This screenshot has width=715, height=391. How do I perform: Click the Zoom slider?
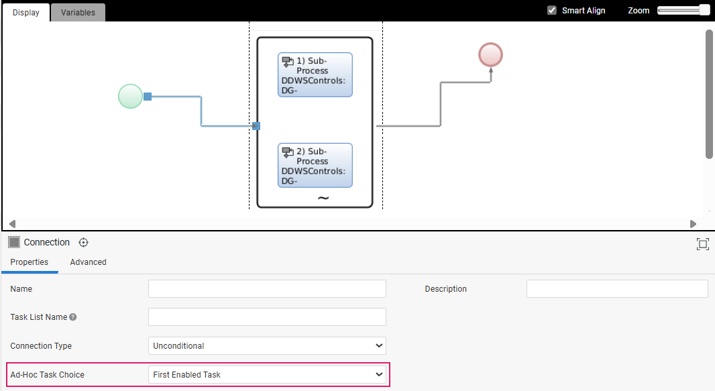tap(683, 10)
